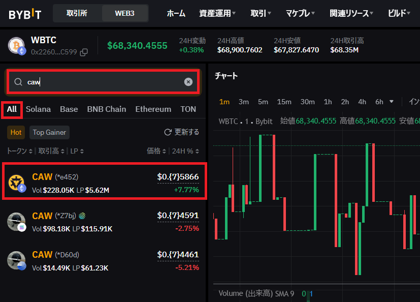420x302 pixels.
Task: Click the CAW (*e452) token logo
Action: (17, 183)
